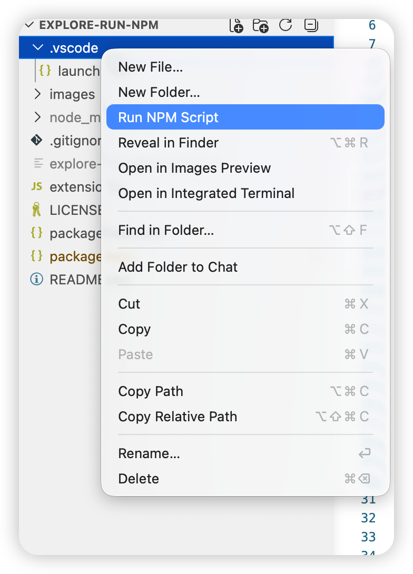Click the New Folder icon in Explorer toolbar
Screen dimensions: 413x574
[260, 25]
